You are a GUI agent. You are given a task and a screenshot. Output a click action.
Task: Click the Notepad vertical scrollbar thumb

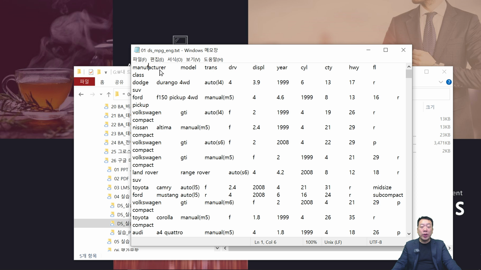click(x=409, y=74)
